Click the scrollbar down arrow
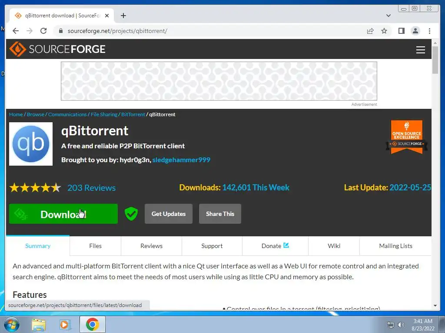This screenshot has width=445, height=333. click(x=435, y=306)
